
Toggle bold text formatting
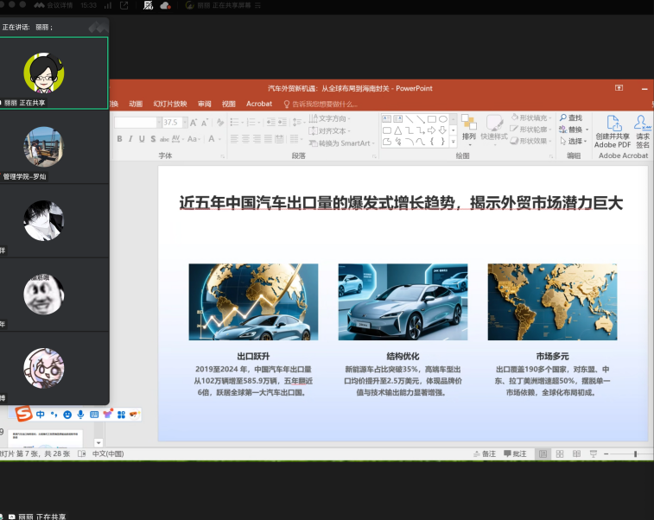click(x=119, y=139)
